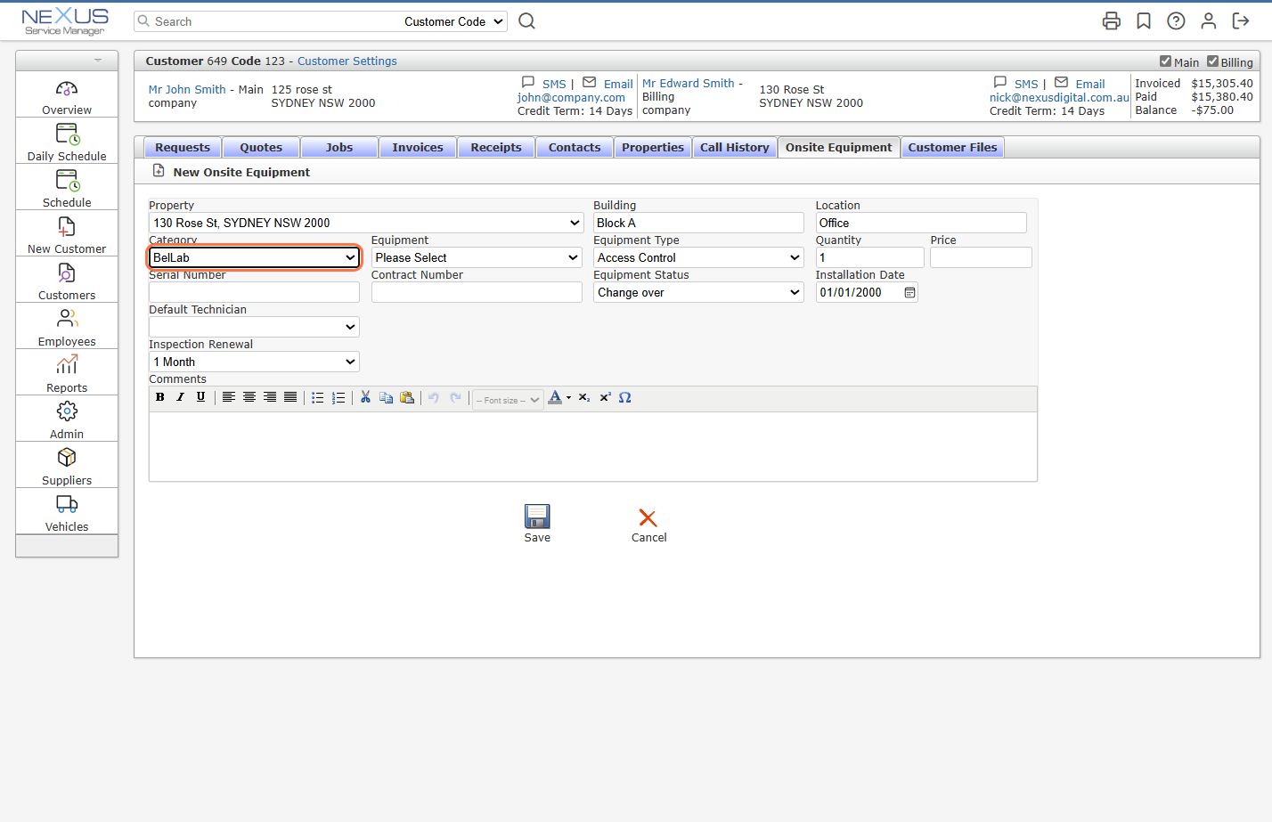Toggle the Billing checkbox
Screen dimensions: 1272x822
click(1212, 61)
